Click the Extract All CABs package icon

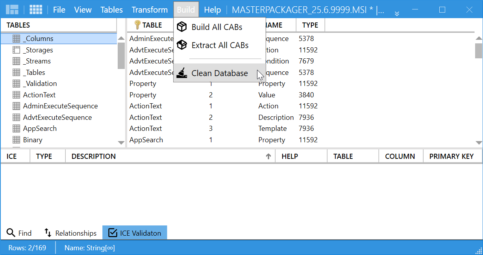point(182,45)
